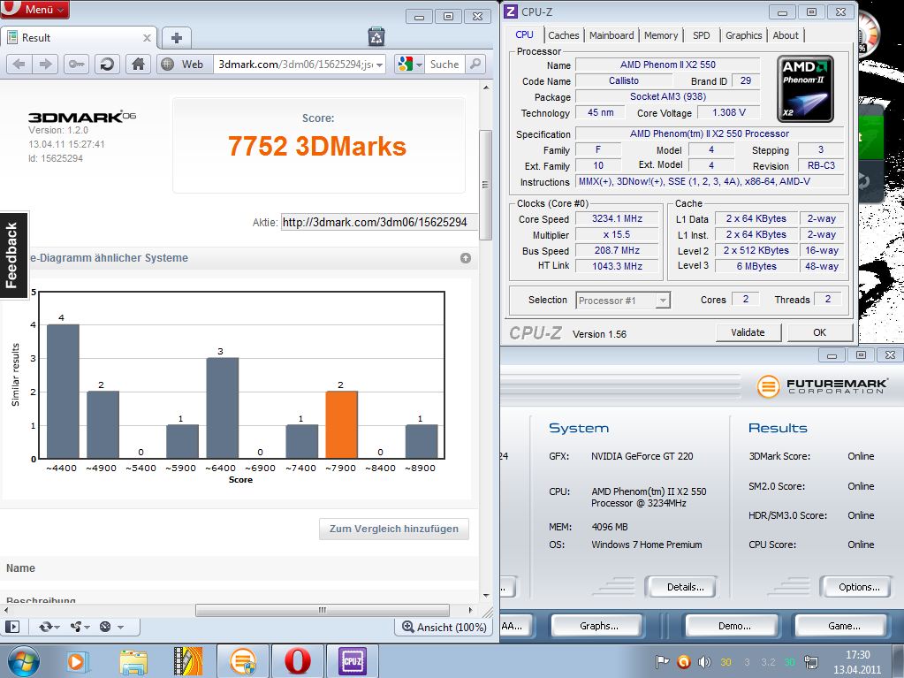This screenshot has height=678, width=904.
Task: Focus the 3dmark.com address field
Action: (294, 64)
